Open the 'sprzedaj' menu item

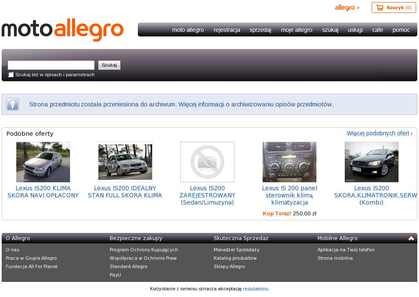click(260, 30)
